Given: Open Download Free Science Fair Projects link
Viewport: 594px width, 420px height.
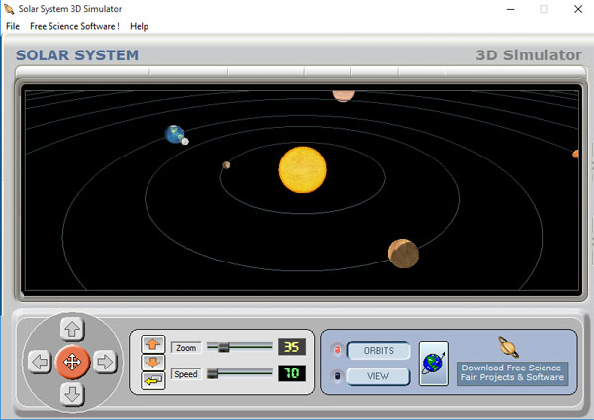Looking at the screenshot, I should point(512,372).
